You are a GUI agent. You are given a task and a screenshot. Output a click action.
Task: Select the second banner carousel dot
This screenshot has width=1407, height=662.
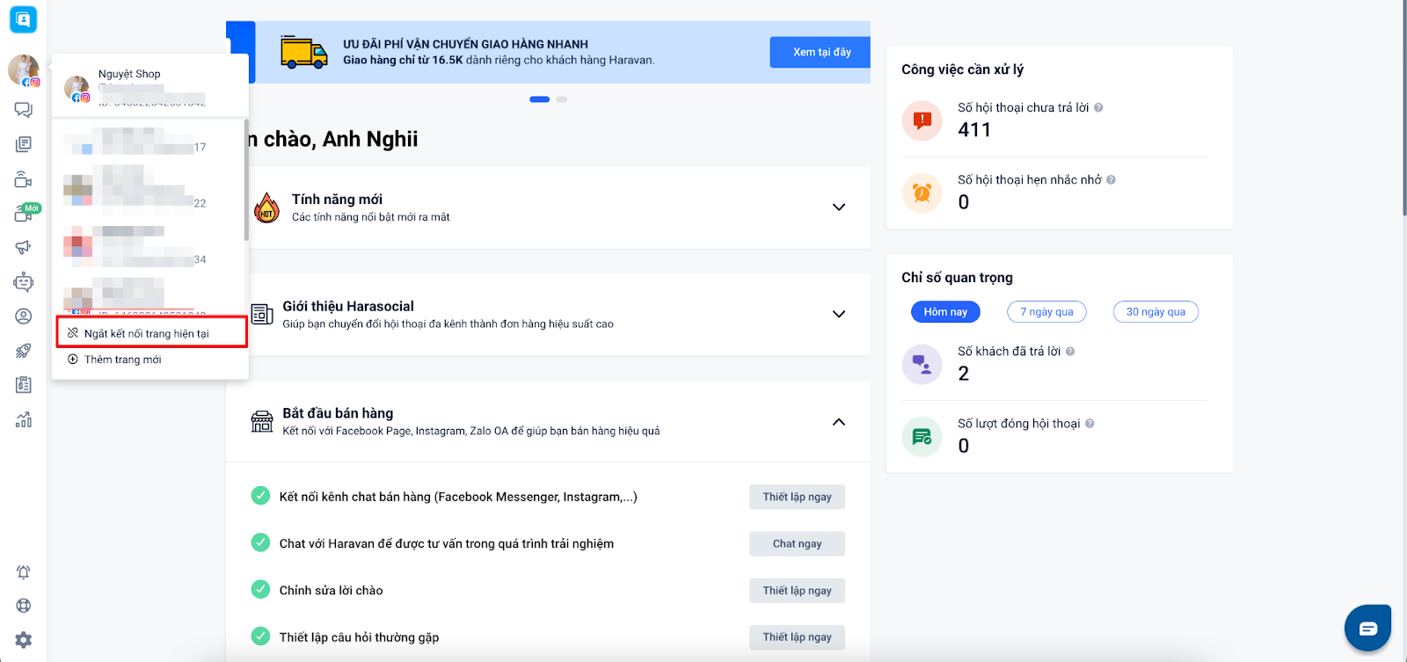tap(562, 99)
